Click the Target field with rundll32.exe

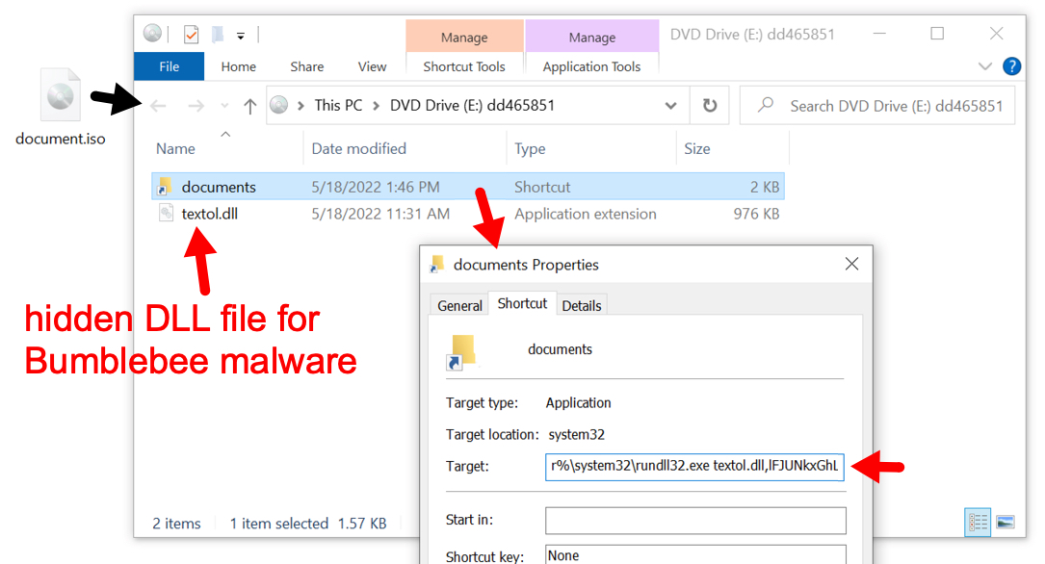coord(694,466)
